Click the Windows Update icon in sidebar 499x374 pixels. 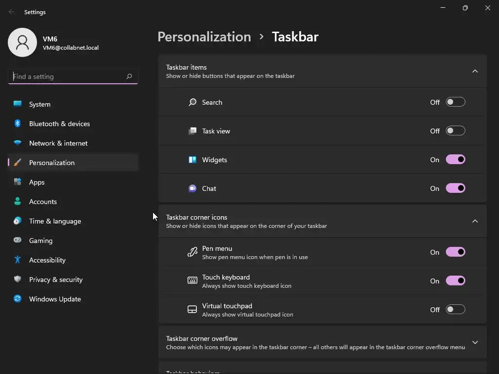click(x=18, y=299)
